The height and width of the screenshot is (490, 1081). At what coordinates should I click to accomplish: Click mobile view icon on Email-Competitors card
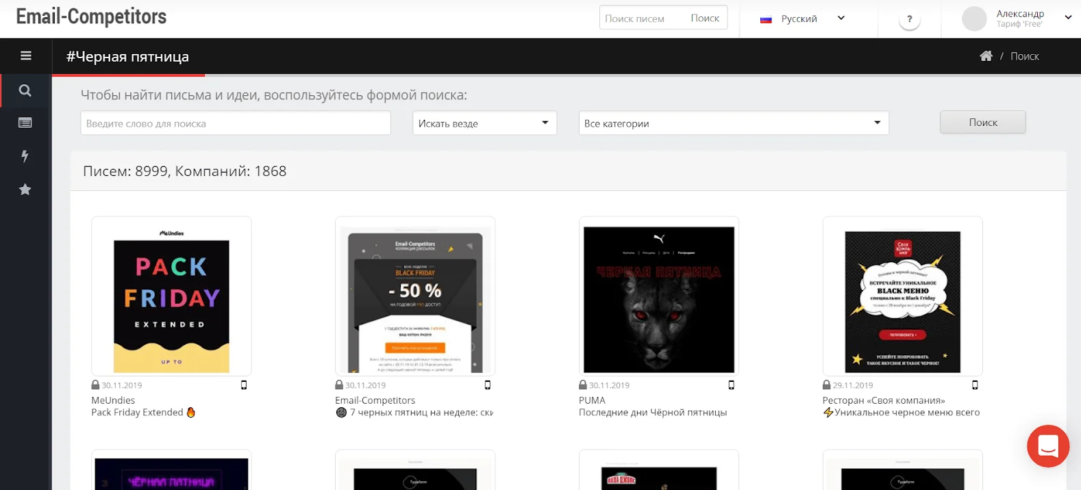point(488,385)
